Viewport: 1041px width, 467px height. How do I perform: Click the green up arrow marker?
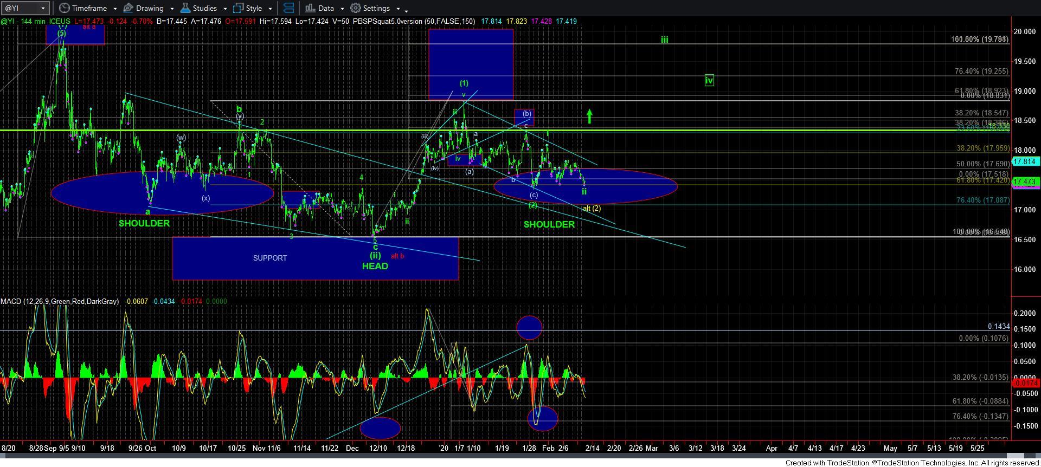[x=589, y=116]
